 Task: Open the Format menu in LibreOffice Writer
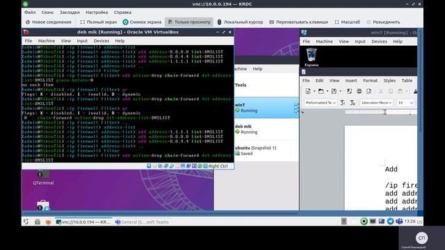[x=370, y=81]
